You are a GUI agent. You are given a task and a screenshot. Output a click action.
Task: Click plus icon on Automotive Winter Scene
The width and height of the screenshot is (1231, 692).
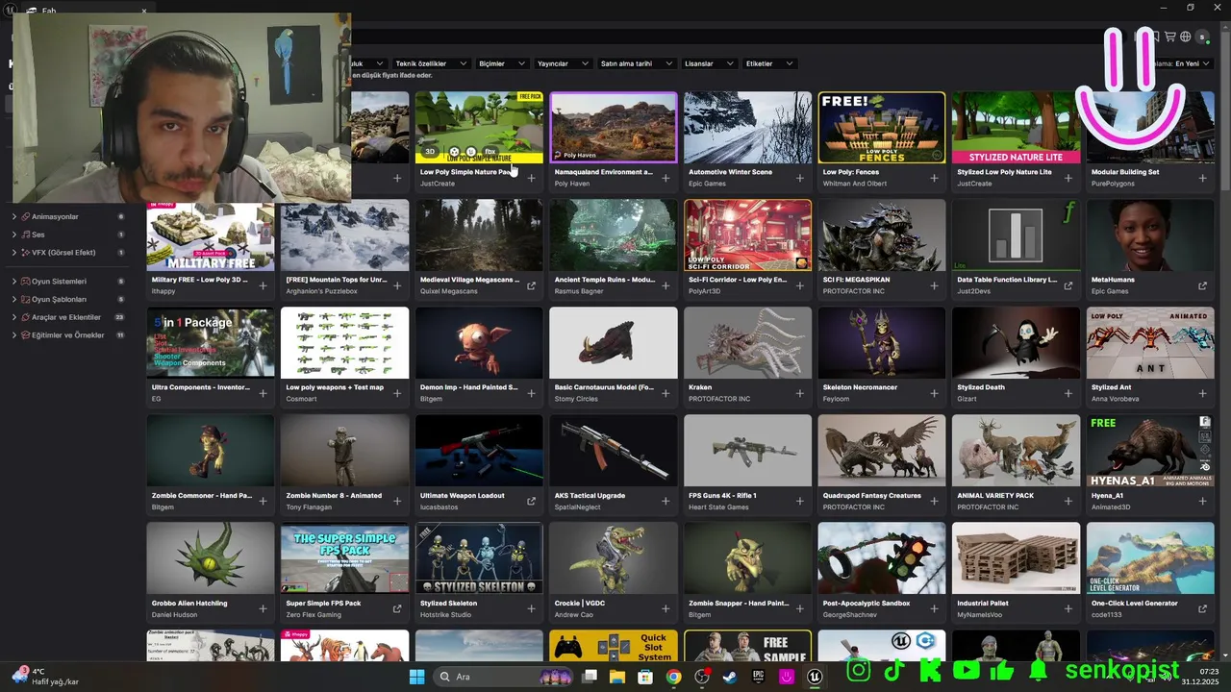[x=799, y=178]
